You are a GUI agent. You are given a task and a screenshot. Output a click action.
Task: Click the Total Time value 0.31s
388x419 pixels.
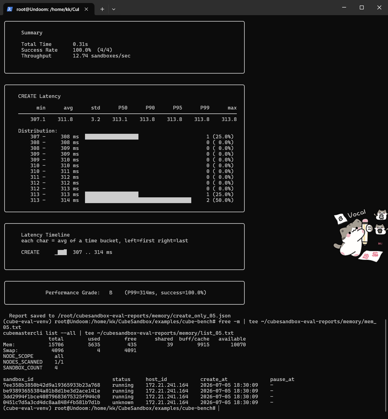pos(80,44)
